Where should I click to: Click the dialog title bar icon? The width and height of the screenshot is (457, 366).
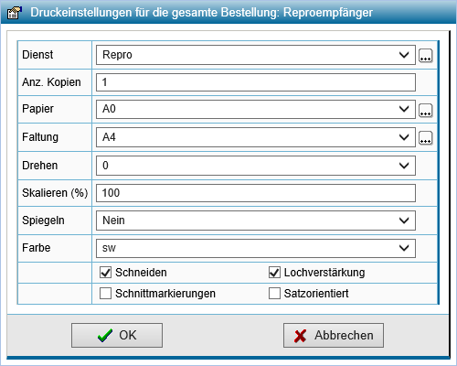click(15, 13)
